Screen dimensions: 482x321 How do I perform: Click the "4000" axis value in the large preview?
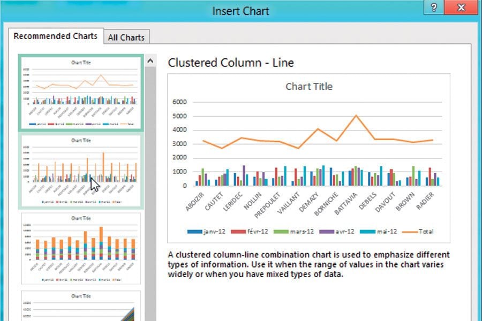click(x=179, y=130)
